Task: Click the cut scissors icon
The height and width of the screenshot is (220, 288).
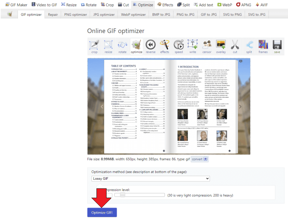Action: pos(235,47)
